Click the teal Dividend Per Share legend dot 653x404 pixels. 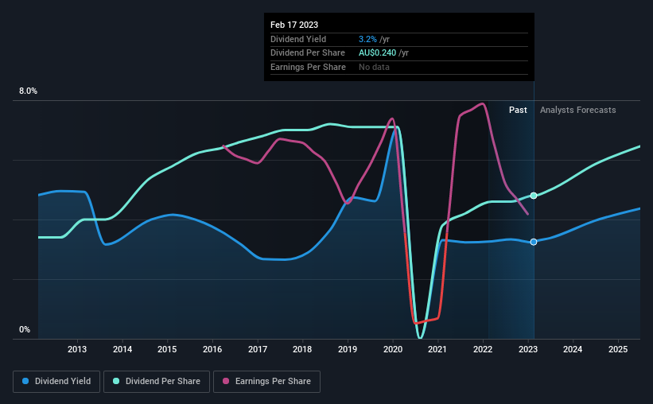[116, 381]
